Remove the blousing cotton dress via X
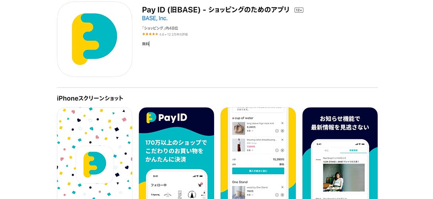This screenshot has width=433, height=199. tap(282, 140)
